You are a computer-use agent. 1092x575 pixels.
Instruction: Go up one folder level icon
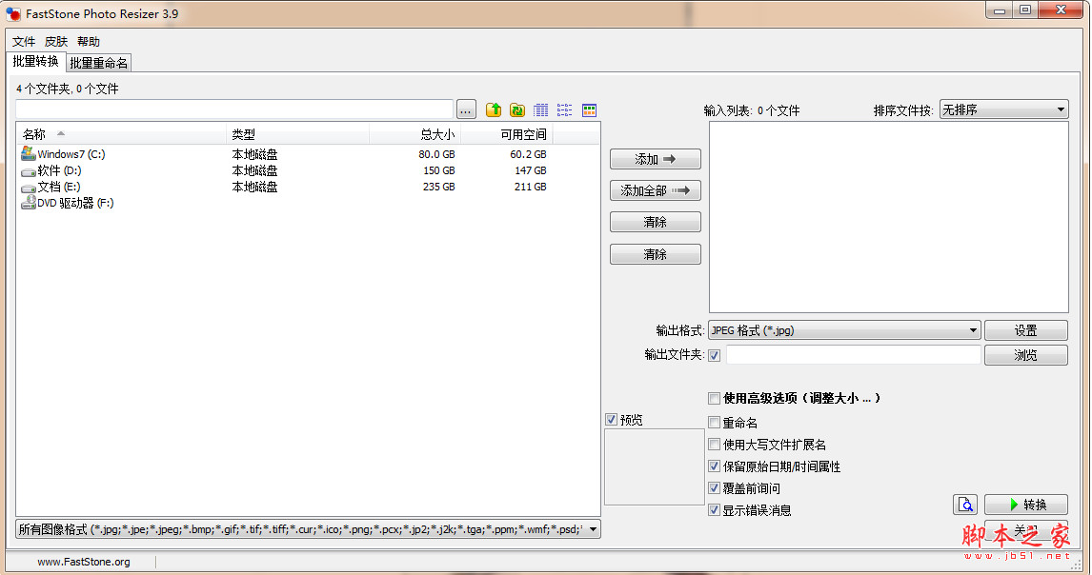click(x=494, y=110)
